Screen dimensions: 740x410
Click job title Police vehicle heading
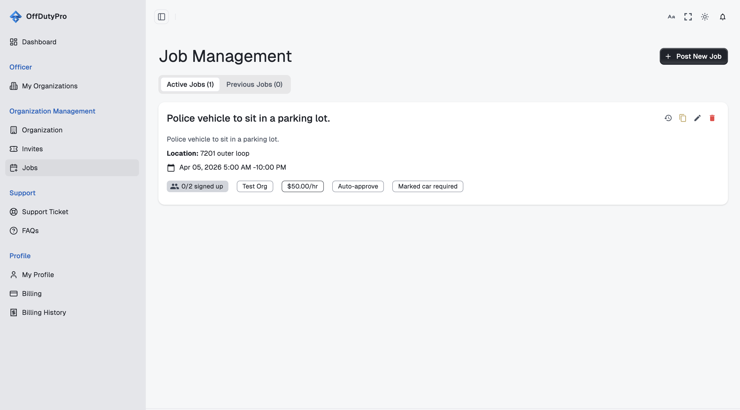coord(248,118)
